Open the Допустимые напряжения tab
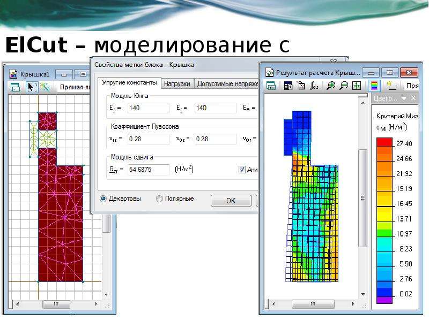The height and width of the screenshot is (321, 429). 227,84
